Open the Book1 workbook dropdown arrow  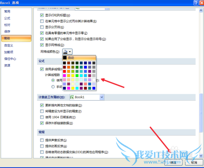click(x=102, y=97)
